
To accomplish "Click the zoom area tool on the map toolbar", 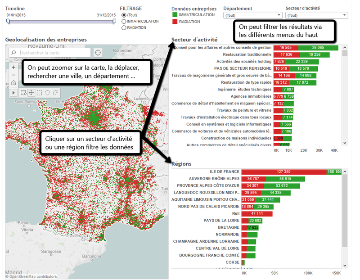I will click(x=24, y=92).
